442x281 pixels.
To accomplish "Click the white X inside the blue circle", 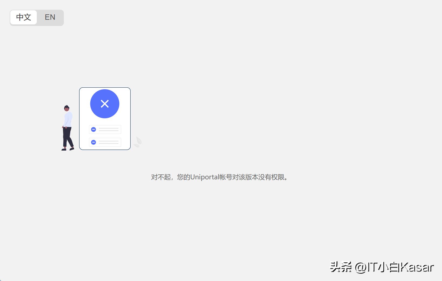I will [x=104, y=104].
